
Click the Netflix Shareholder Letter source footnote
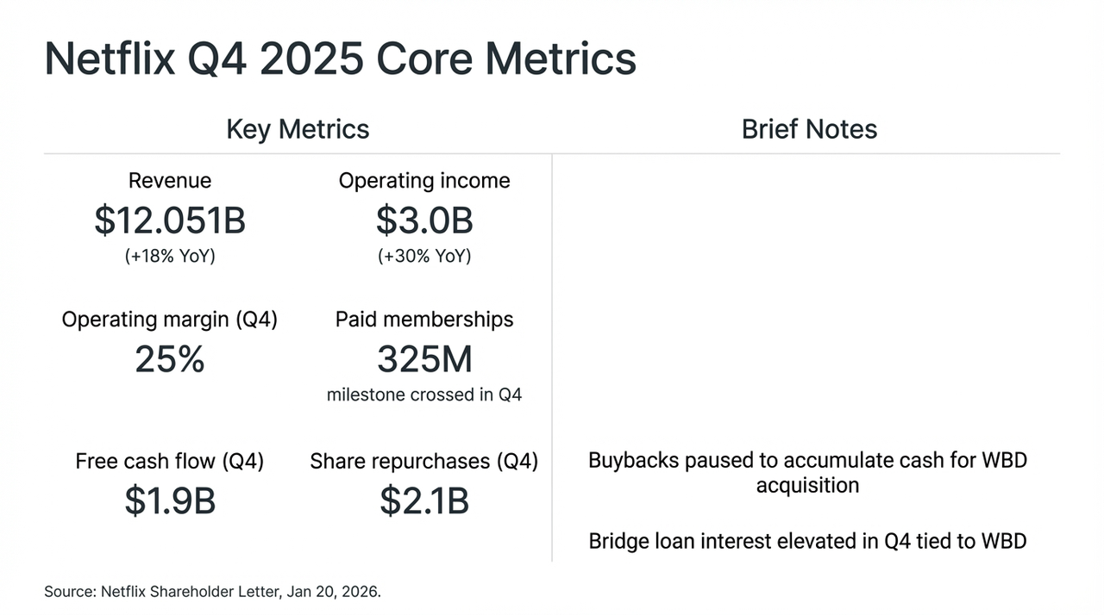[212, 592]
